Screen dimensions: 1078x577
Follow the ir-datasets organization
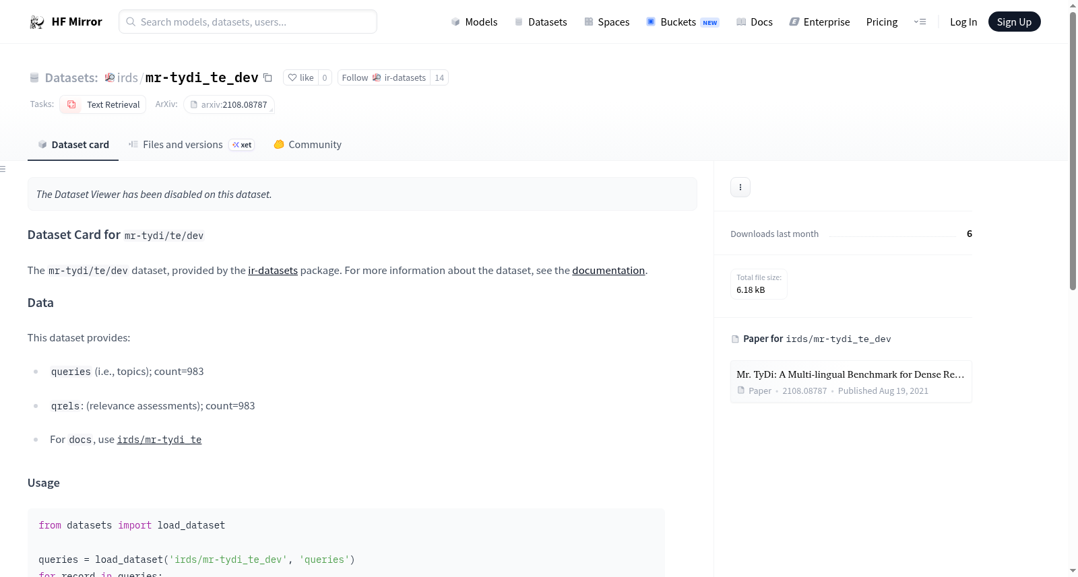(x=383, y=77)
